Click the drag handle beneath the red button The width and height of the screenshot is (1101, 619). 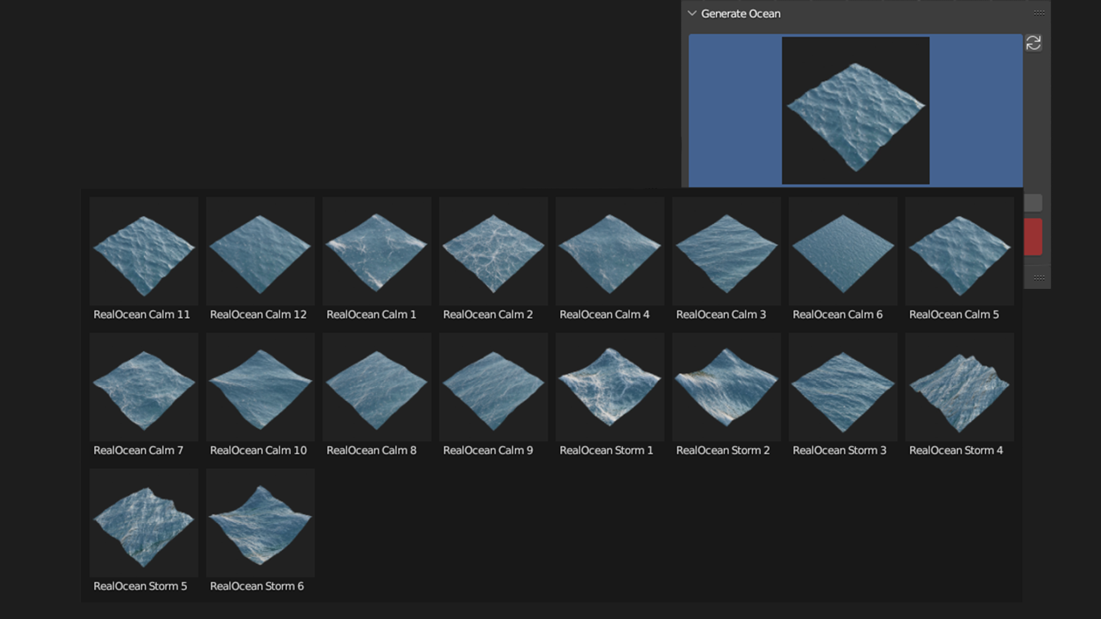(1039, 278)
